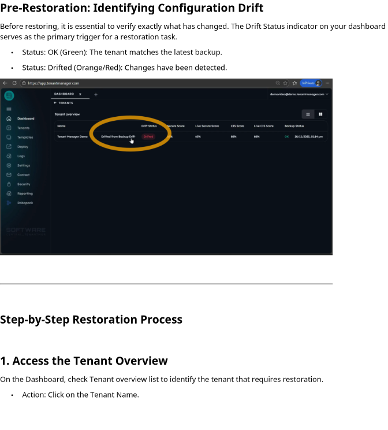Go back via the TENANTS link
The image size is (388, 430).
(64, 103)
